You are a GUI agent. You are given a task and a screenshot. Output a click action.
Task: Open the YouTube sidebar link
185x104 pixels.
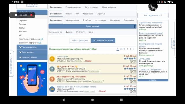click(x=23, y=31)
